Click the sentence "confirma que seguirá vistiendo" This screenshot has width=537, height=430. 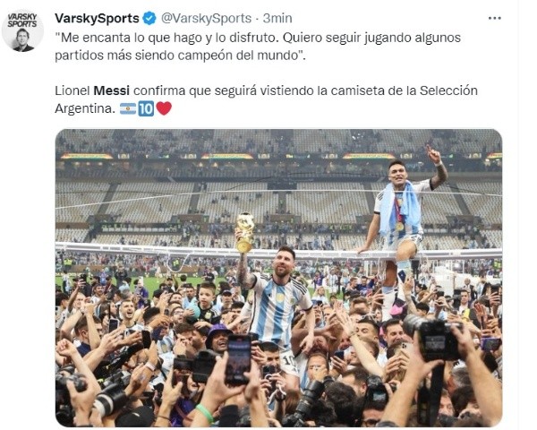pyautogui.click(x=223, y=90)
